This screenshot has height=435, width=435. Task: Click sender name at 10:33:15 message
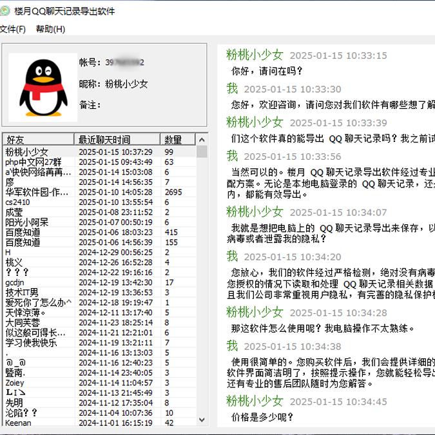pyautogui.click(x=255, y=55)
